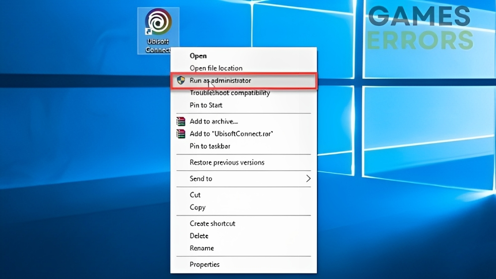Choose Open from the context menu

coord(244,56)
